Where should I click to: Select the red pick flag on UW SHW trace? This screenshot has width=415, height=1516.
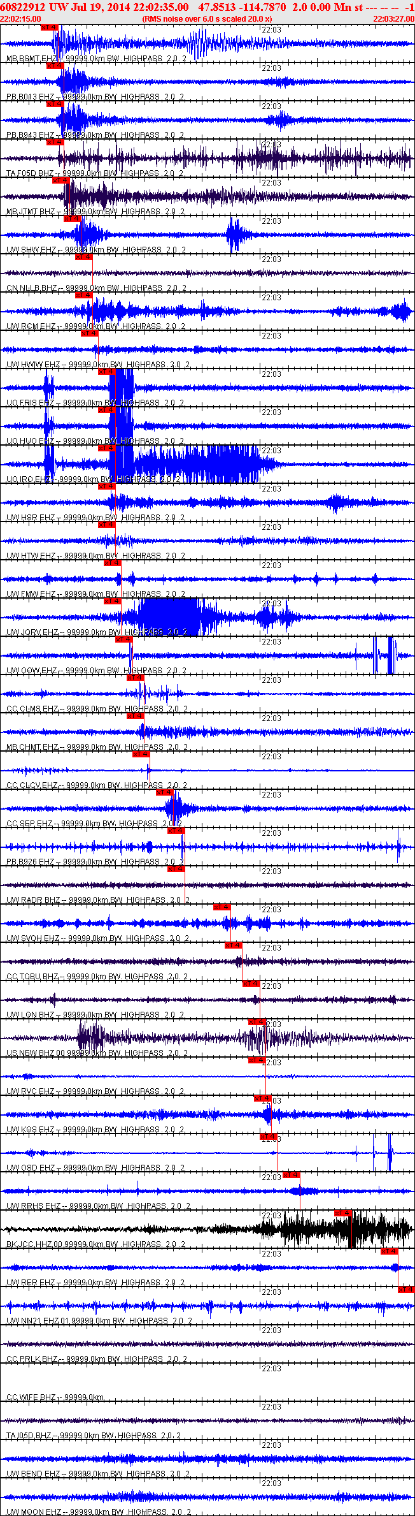pyautogui.click(x=73, y=219)
